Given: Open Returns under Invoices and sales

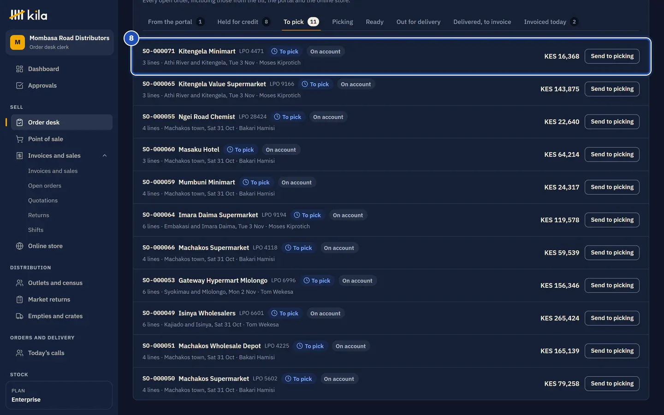Looking at the screenshot, I should 39,215.
